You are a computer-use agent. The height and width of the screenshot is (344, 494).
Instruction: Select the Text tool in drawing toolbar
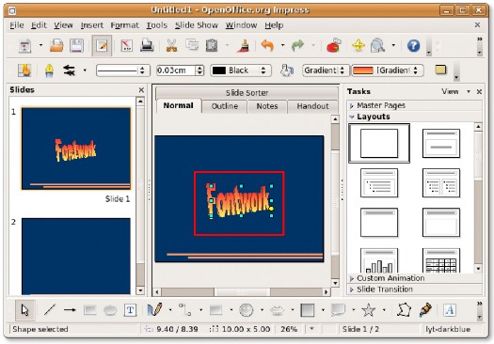tap(130, 310)
